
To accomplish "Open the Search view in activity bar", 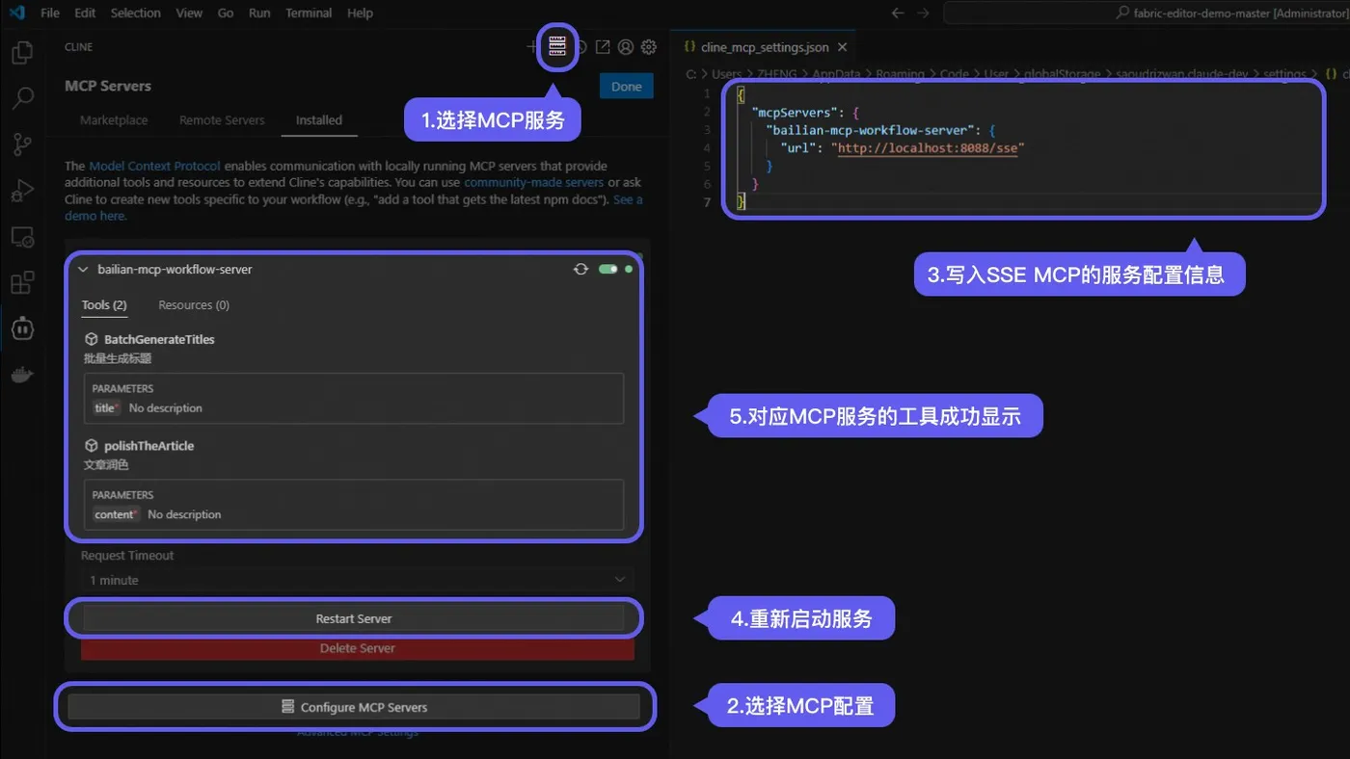I will coord(22,98).
